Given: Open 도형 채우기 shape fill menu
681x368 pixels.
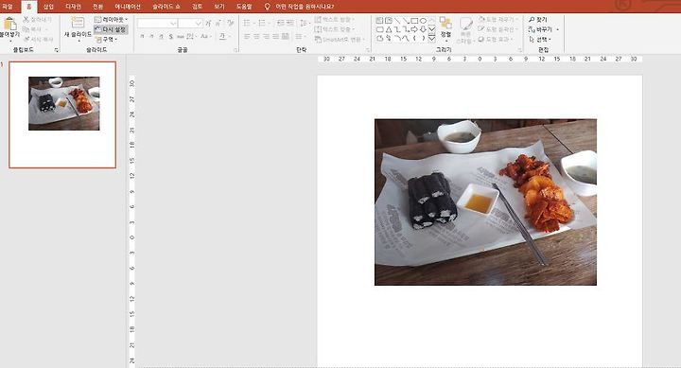Looking at the screenshot, I should [498, 20].
